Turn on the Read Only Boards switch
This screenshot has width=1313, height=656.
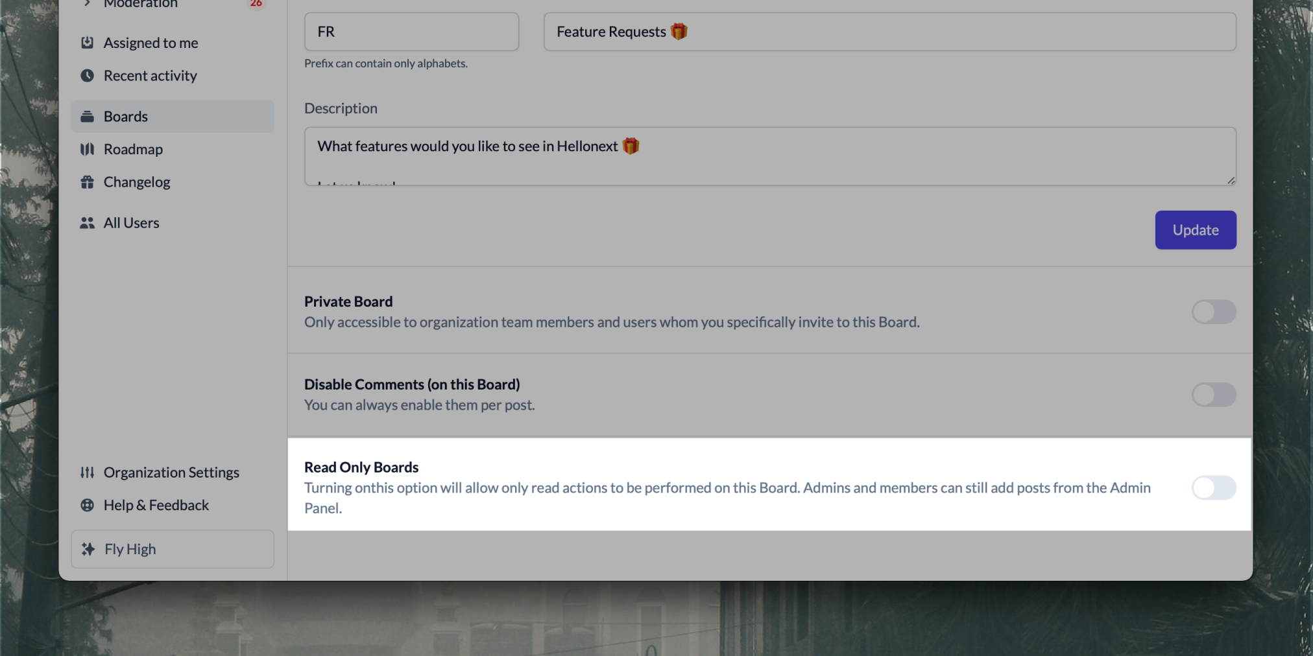point(1214,487)
